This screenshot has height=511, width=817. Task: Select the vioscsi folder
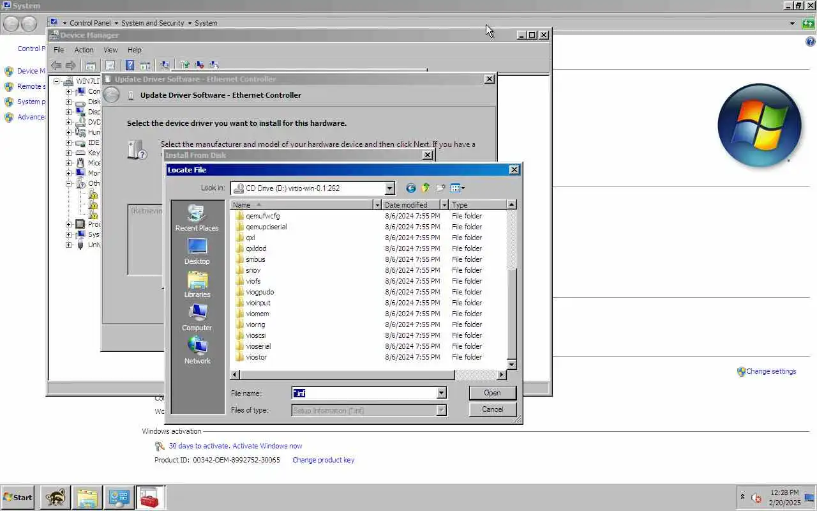point(255,335)
